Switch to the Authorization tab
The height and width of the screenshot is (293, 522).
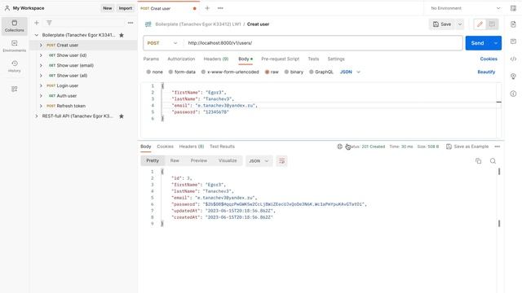click(x=181, y=59)
